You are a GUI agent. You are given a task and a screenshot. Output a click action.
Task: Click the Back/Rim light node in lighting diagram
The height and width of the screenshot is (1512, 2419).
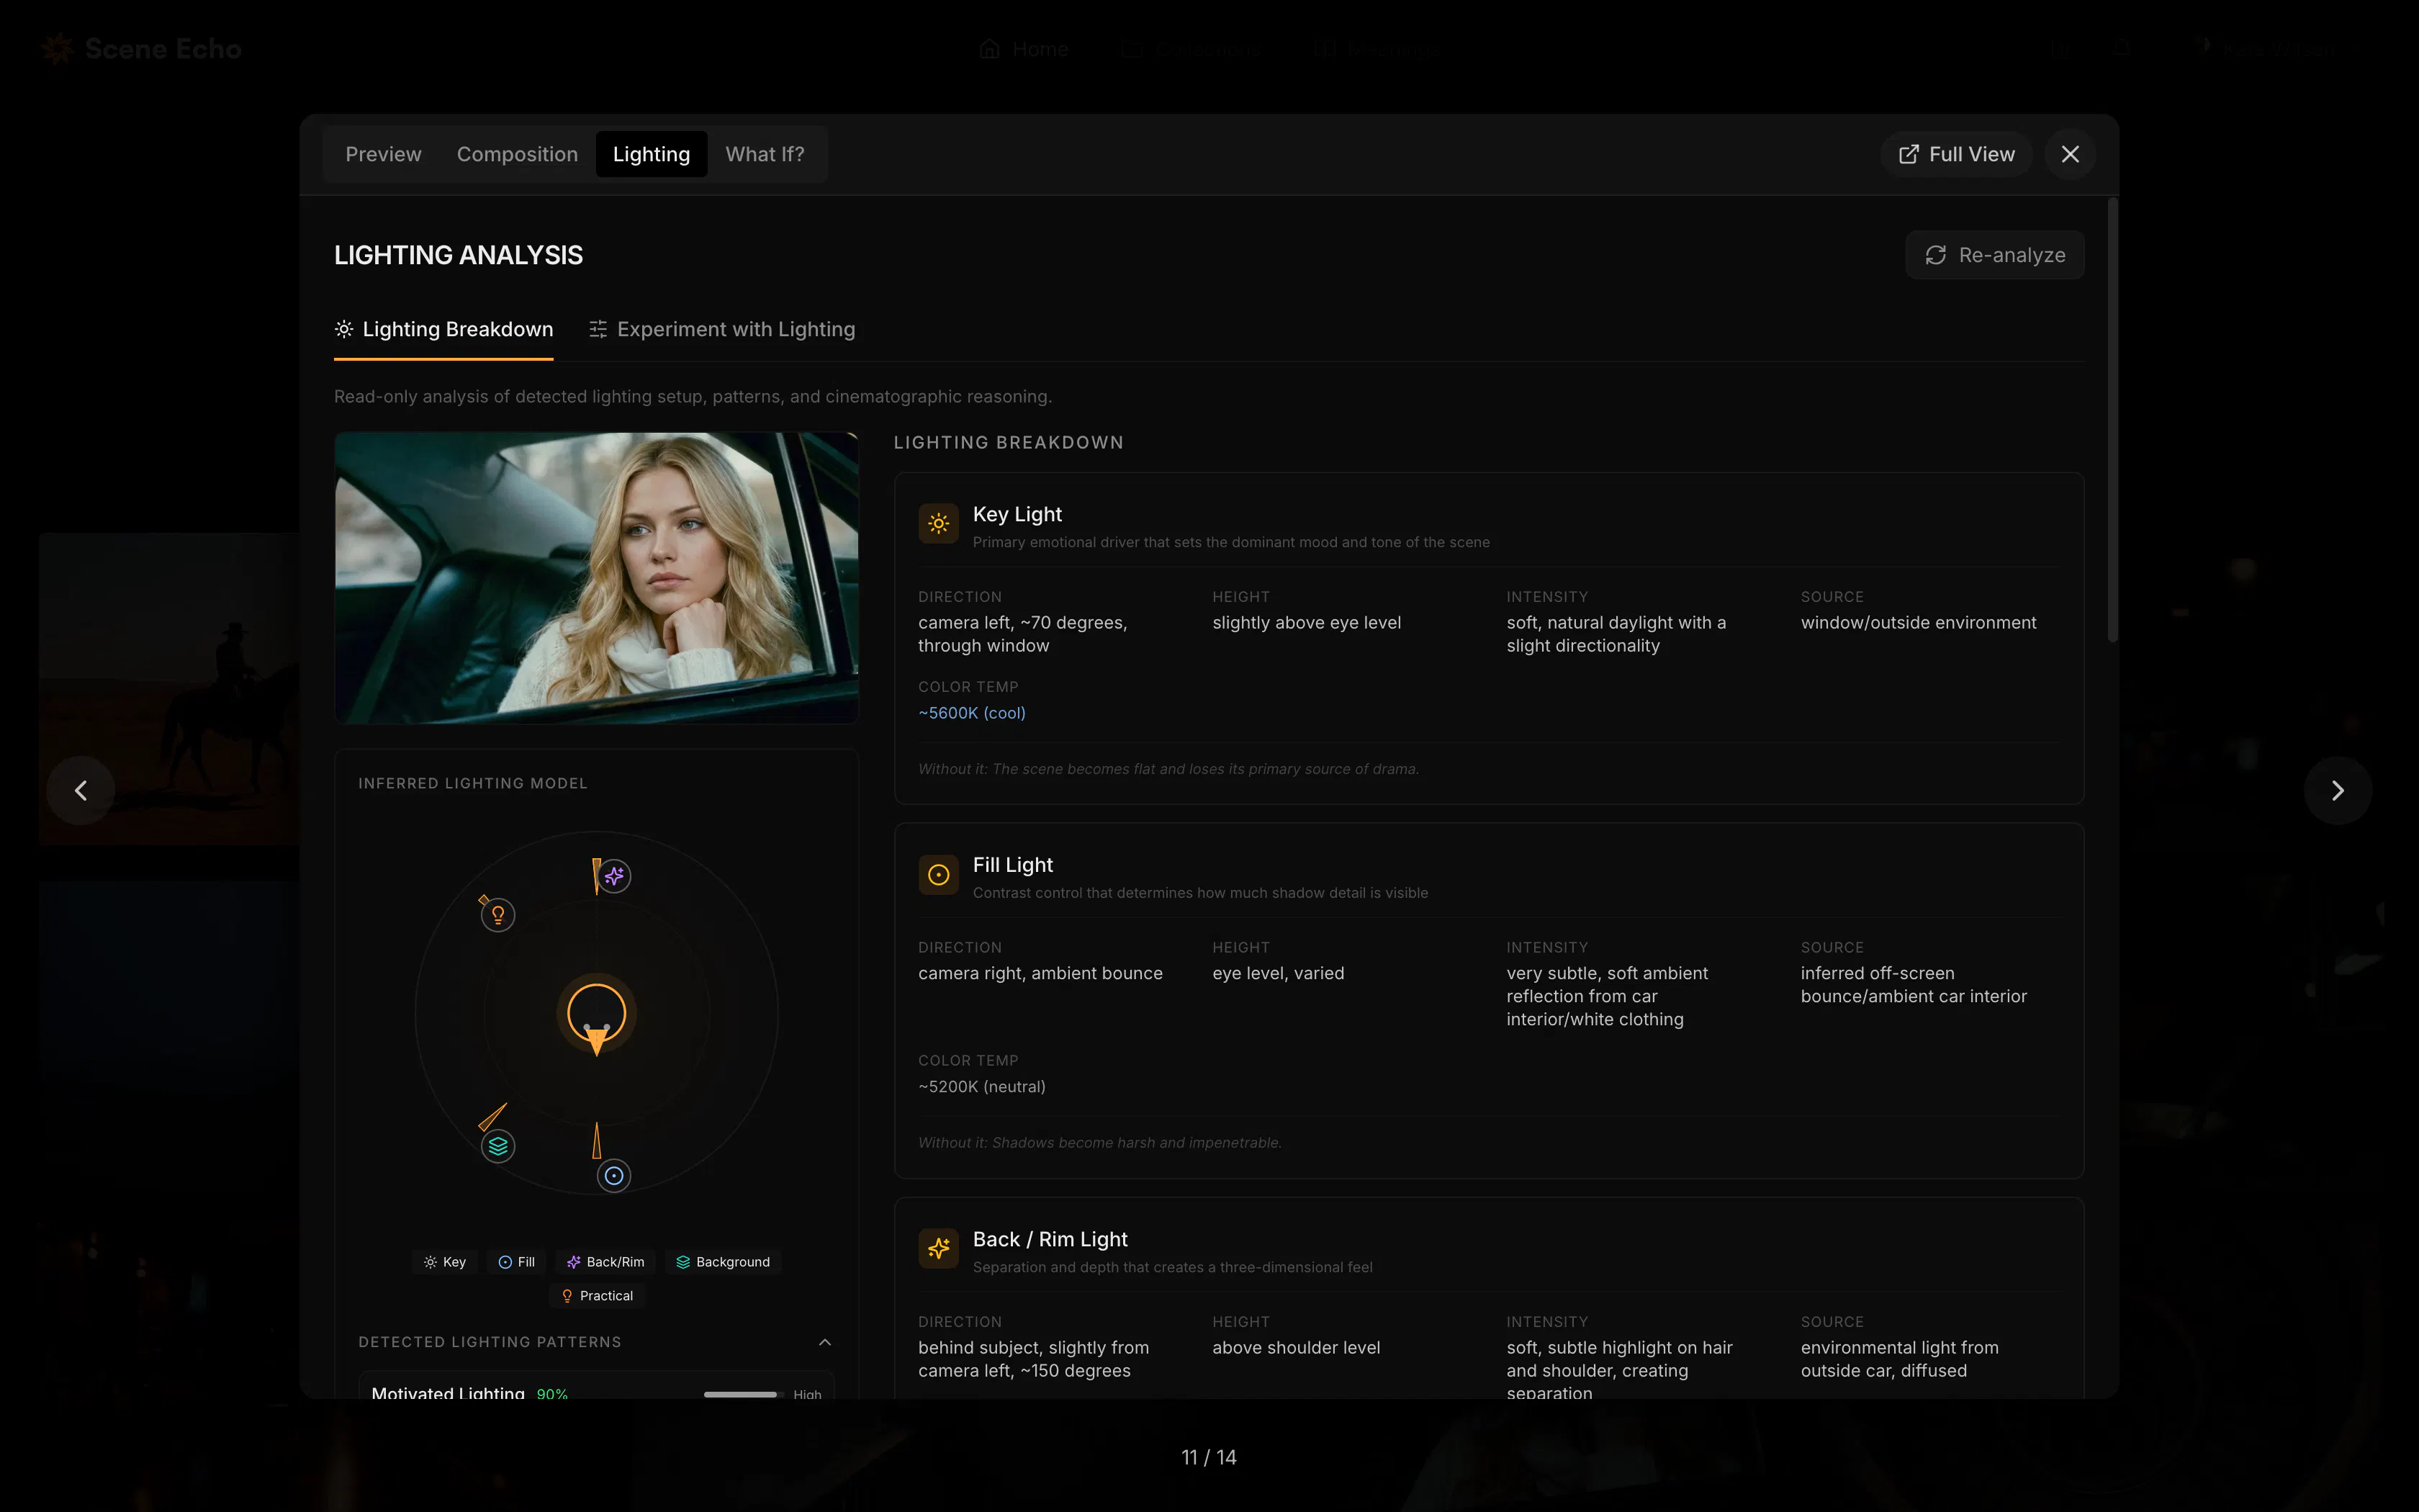pyautogui.click(x=613, y=876)
